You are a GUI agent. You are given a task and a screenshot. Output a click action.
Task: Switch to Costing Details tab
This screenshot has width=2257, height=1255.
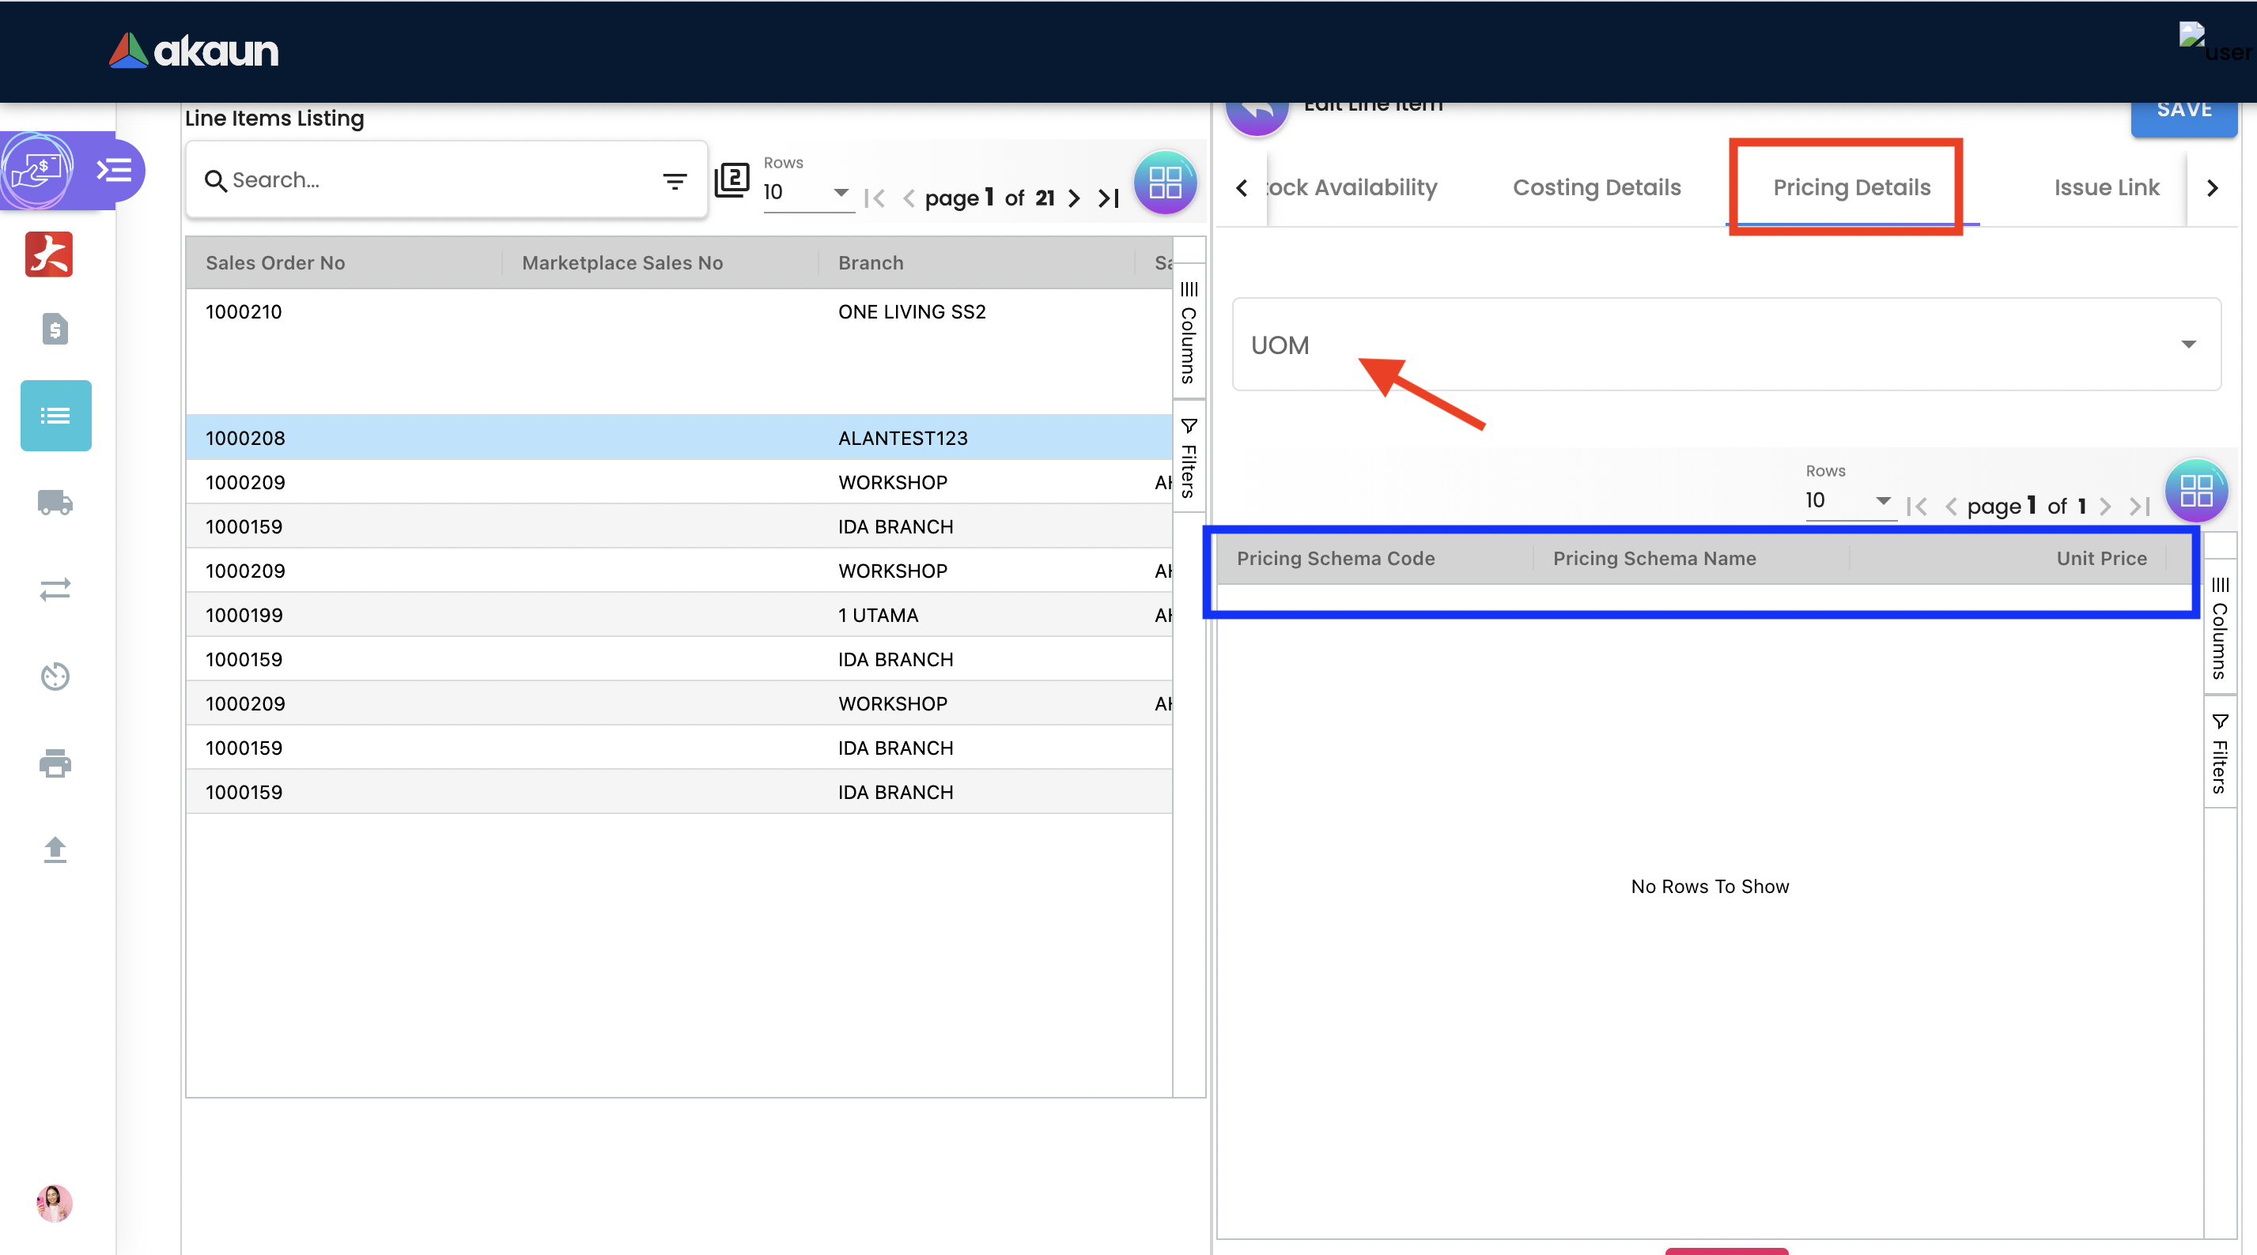click(x=1596, y=187)
